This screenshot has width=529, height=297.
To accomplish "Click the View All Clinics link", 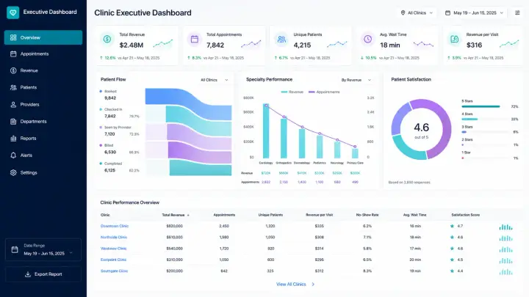I will point(291,285).
